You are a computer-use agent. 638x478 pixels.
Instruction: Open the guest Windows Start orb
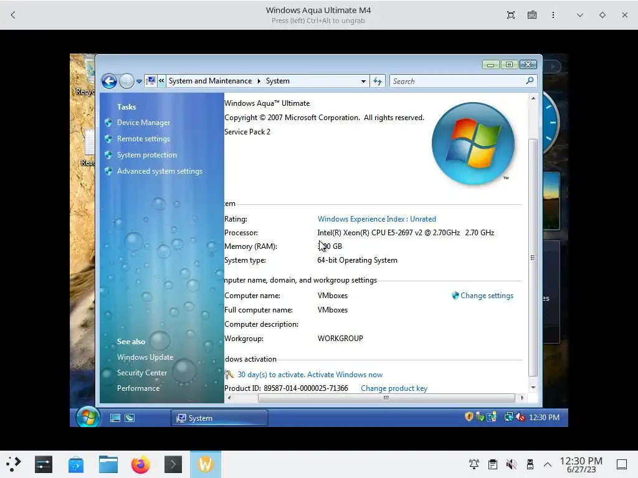88,417
